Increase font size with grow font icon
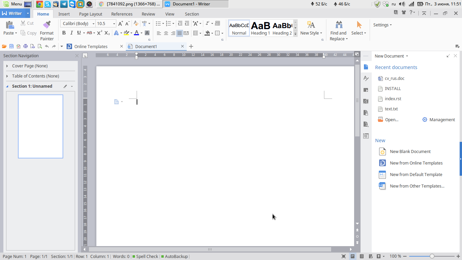Viewport: 462px width, 260px height. click(x=120, y=23)
